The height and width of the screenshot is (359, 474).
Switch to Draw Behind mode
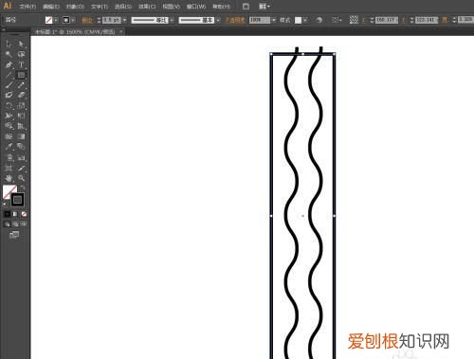(x=15, y=224)
